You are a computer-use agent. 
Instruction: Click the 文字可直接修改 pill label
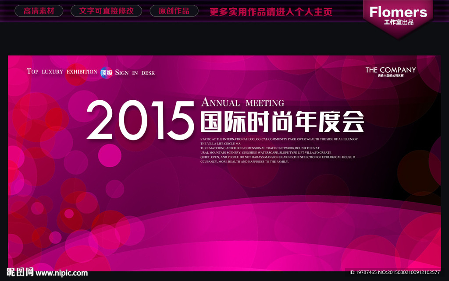point(106,11)
